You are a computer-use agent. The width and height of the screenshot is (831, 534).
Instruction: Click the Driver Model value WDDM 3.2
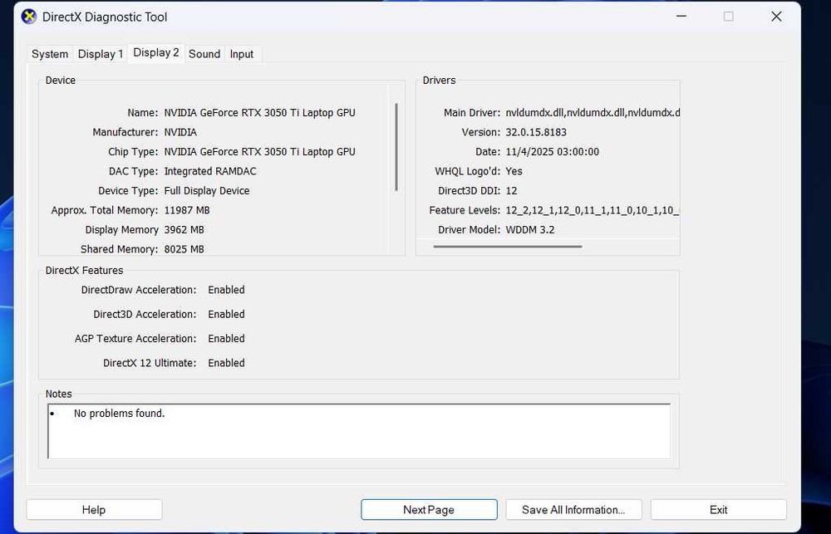530,230
